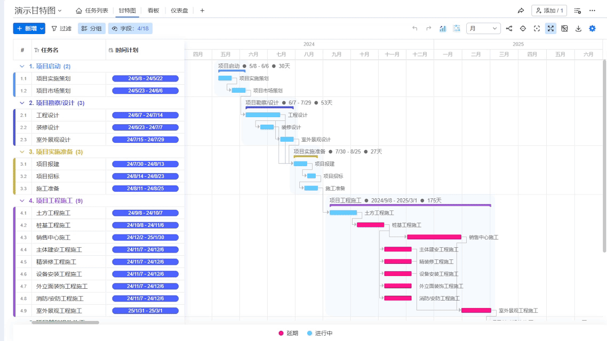The image size is (607, 341).
Task: Toggle field visibility via 字段: 4/18
Action: click(130, 29)
